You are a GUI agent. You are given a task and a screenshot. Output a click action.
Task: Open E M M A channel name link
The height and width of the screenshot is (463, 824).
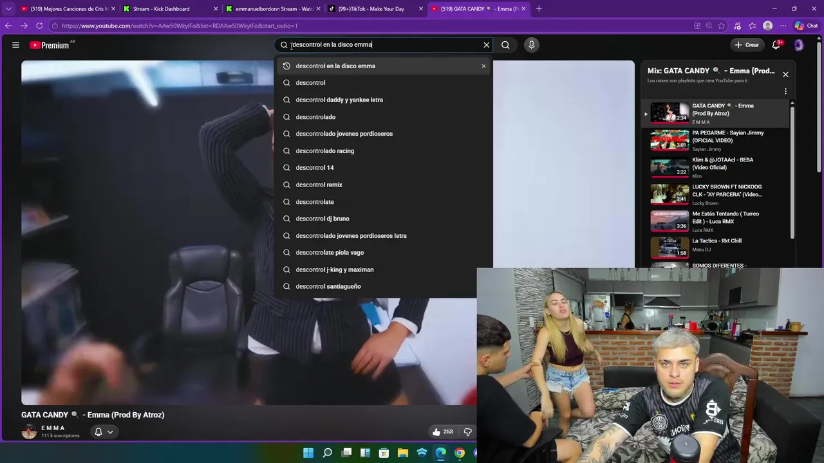[x=53, y=428]
